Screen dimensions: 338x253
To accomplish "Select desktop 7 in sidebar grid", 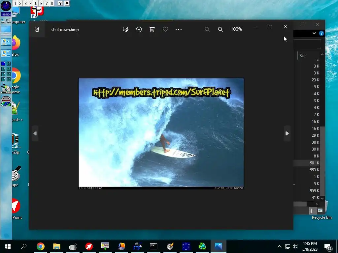I will coord(3,79).
